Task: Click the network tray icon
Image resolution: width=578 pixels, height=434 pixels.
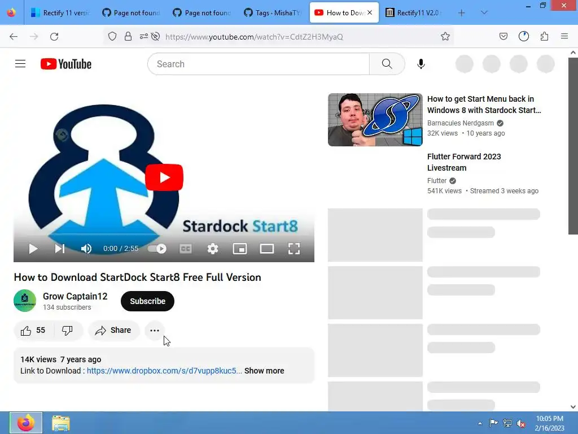Action: coord(507,423)
